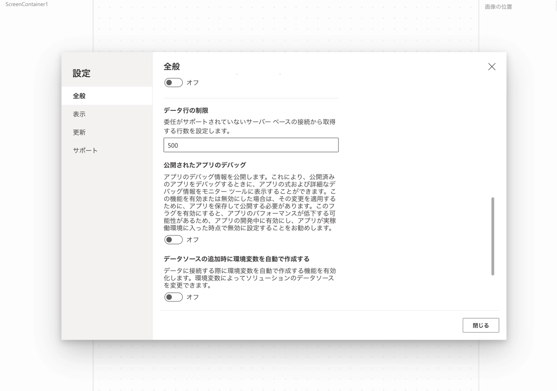Open the サポート settings tab
Viewport: 557px width, 391px height.
85,150
